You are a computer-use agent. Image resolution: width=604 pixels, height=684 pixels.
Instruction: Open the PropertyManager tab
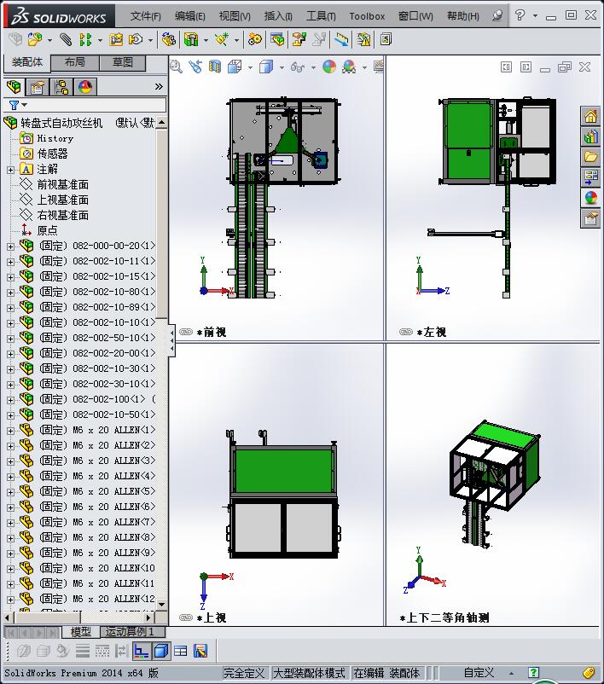tap(38, 87)
